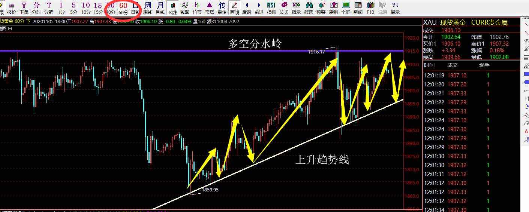This screenshot has width=529, height=212.
Task: Click the greyed 说明 help icon
Action: click(x=382, y=8)
